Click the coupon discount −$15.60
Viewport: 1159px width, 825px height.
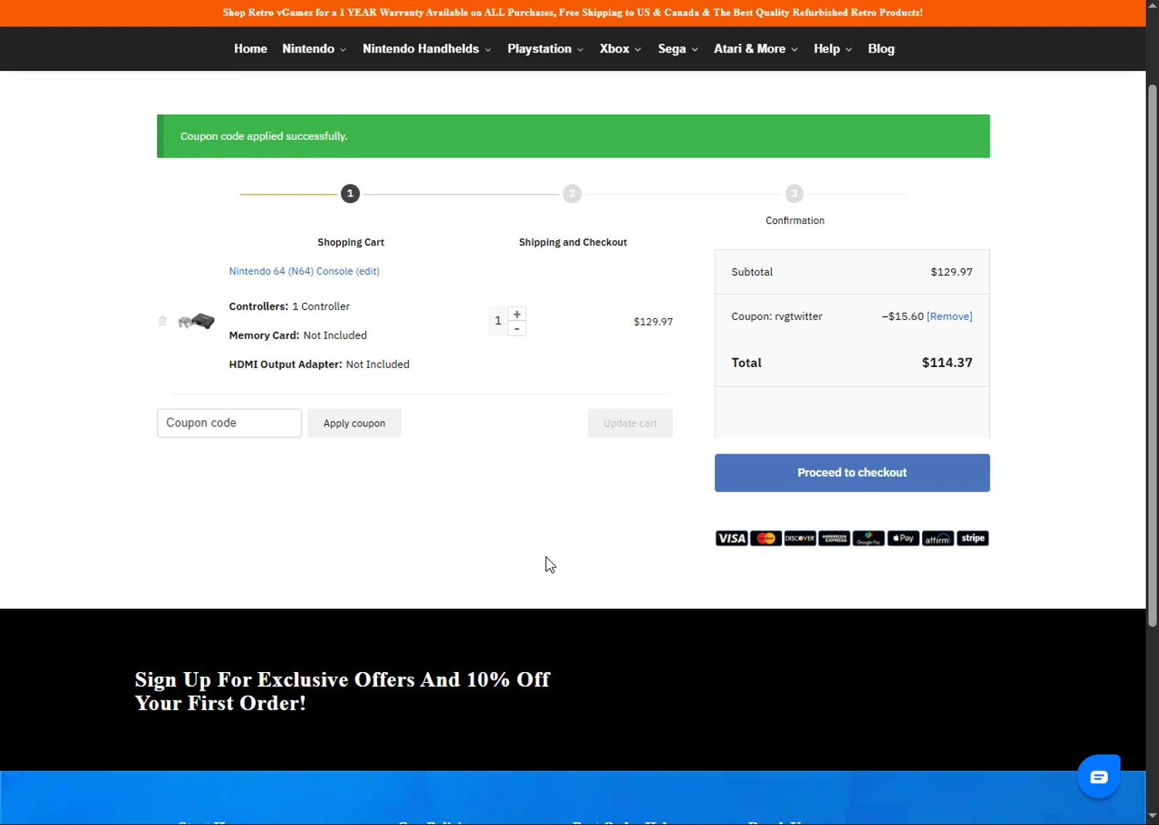pyautogui.click(x=902, y=317)
